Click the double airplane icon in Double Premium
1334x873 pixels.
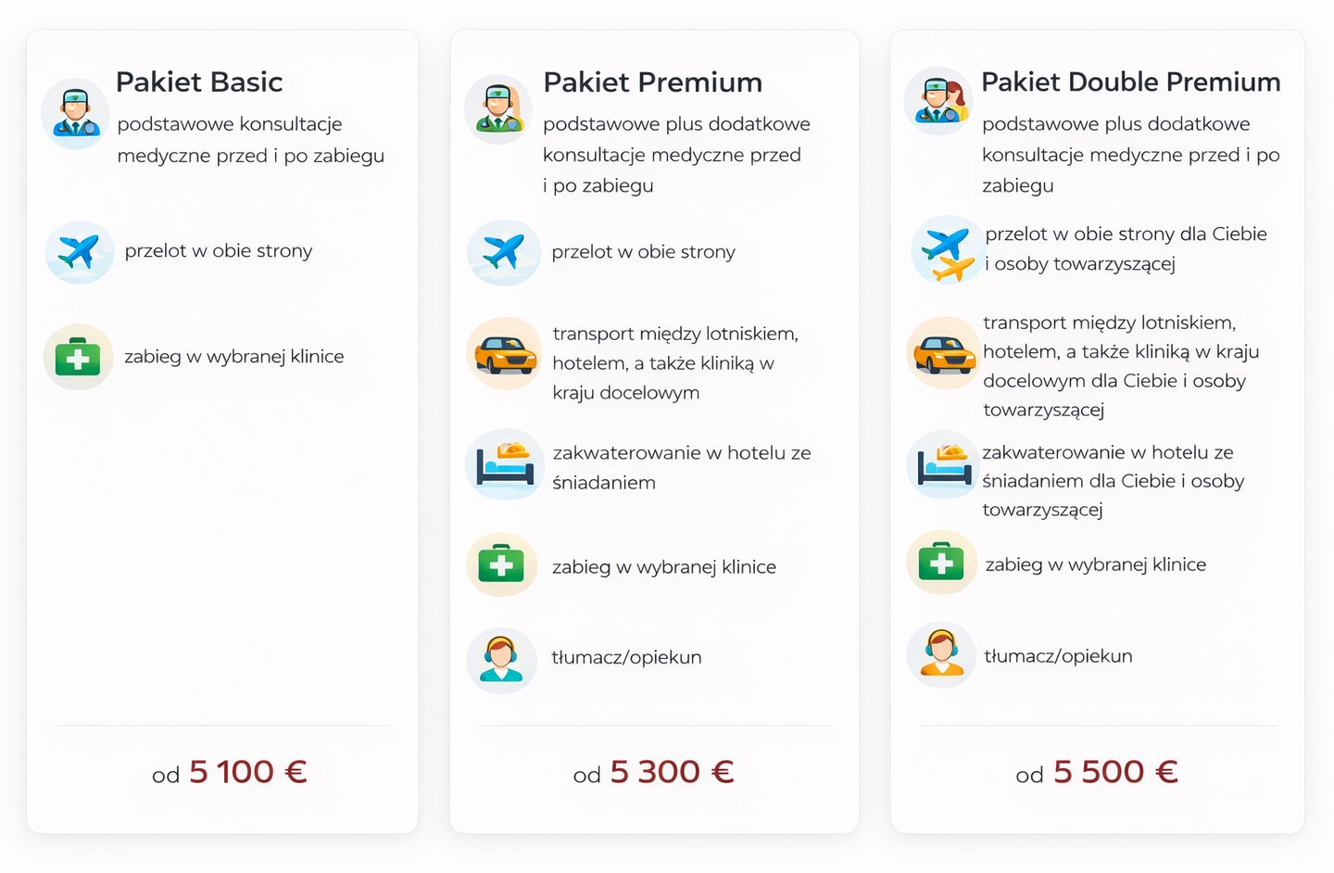point(946,250)
